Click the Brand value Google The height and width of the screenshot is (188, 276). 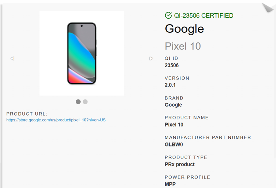[173, 105]
